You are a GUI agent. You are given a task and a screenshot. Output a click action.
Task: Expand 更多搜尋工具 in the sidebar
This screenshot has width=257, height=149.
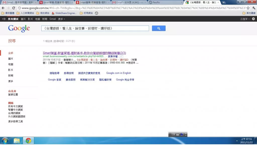point(16,121)
